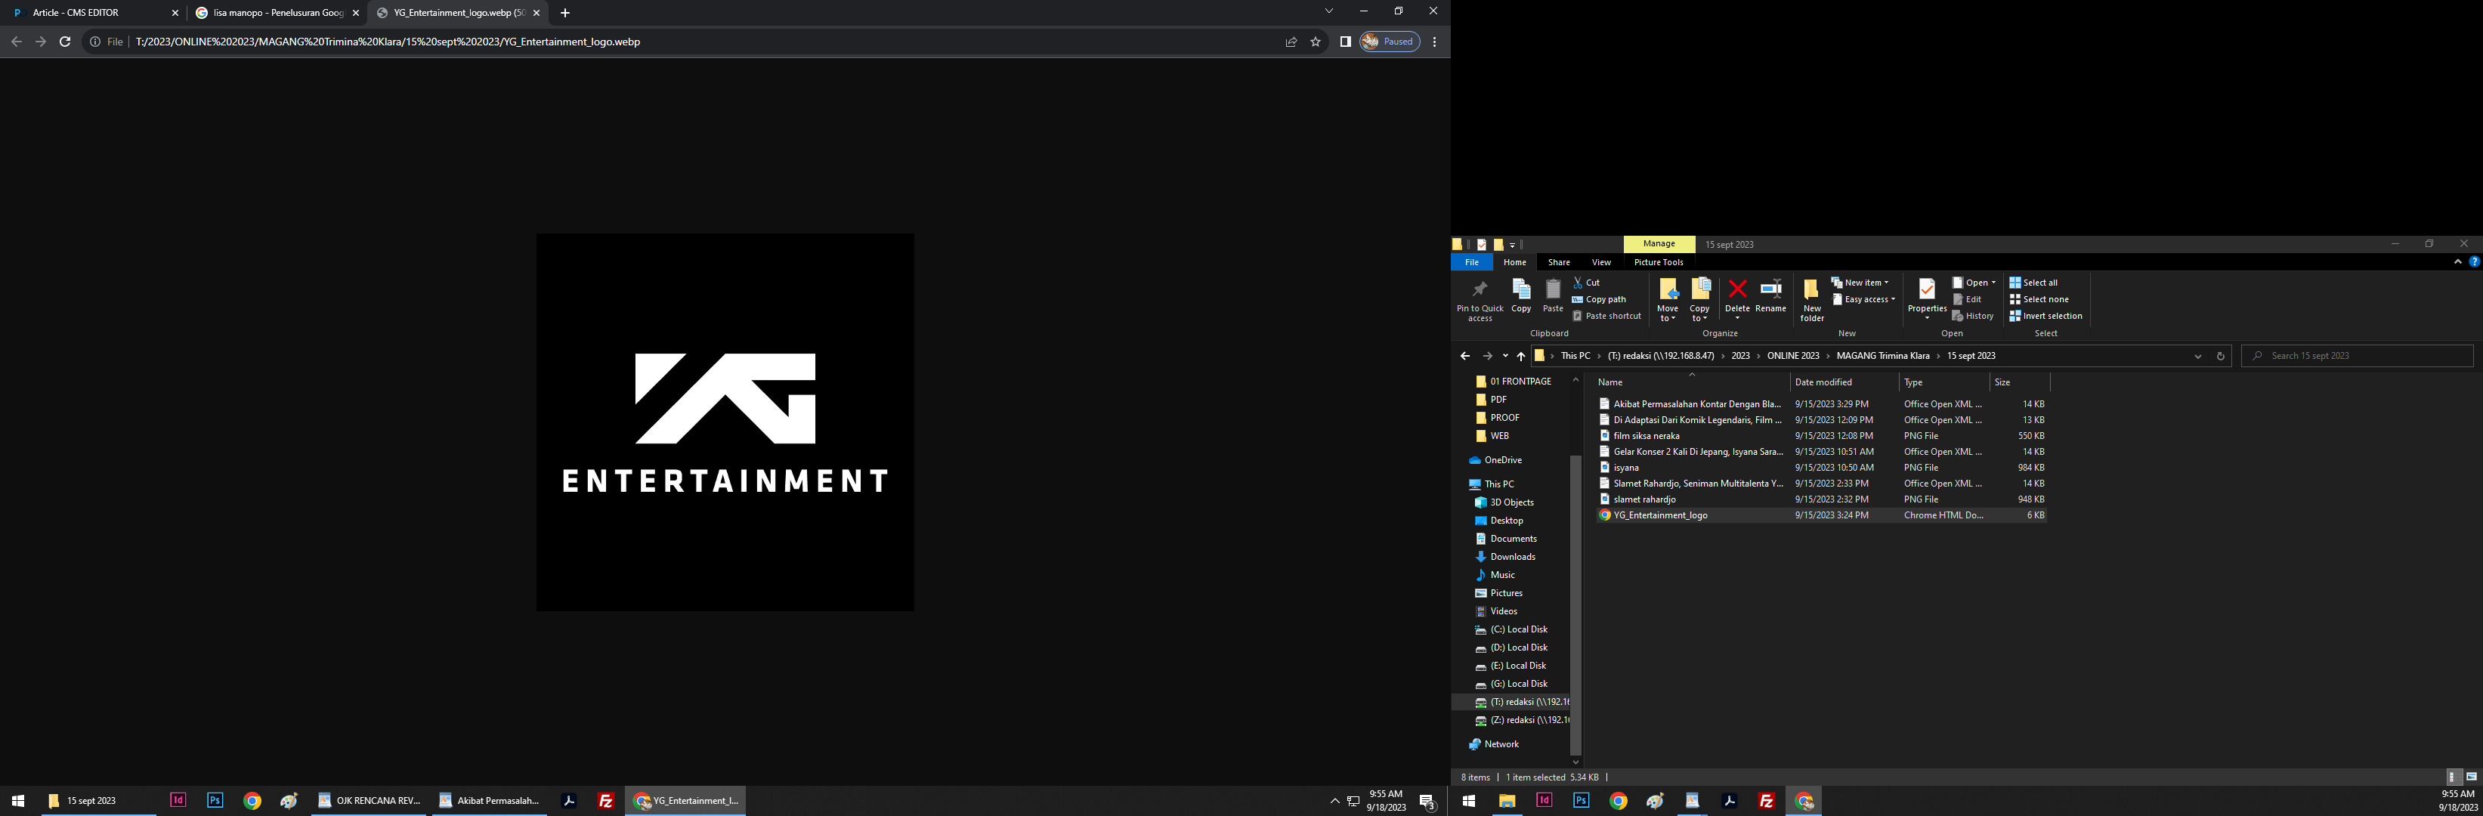Click Edit in the Open group

point(1968,300)
